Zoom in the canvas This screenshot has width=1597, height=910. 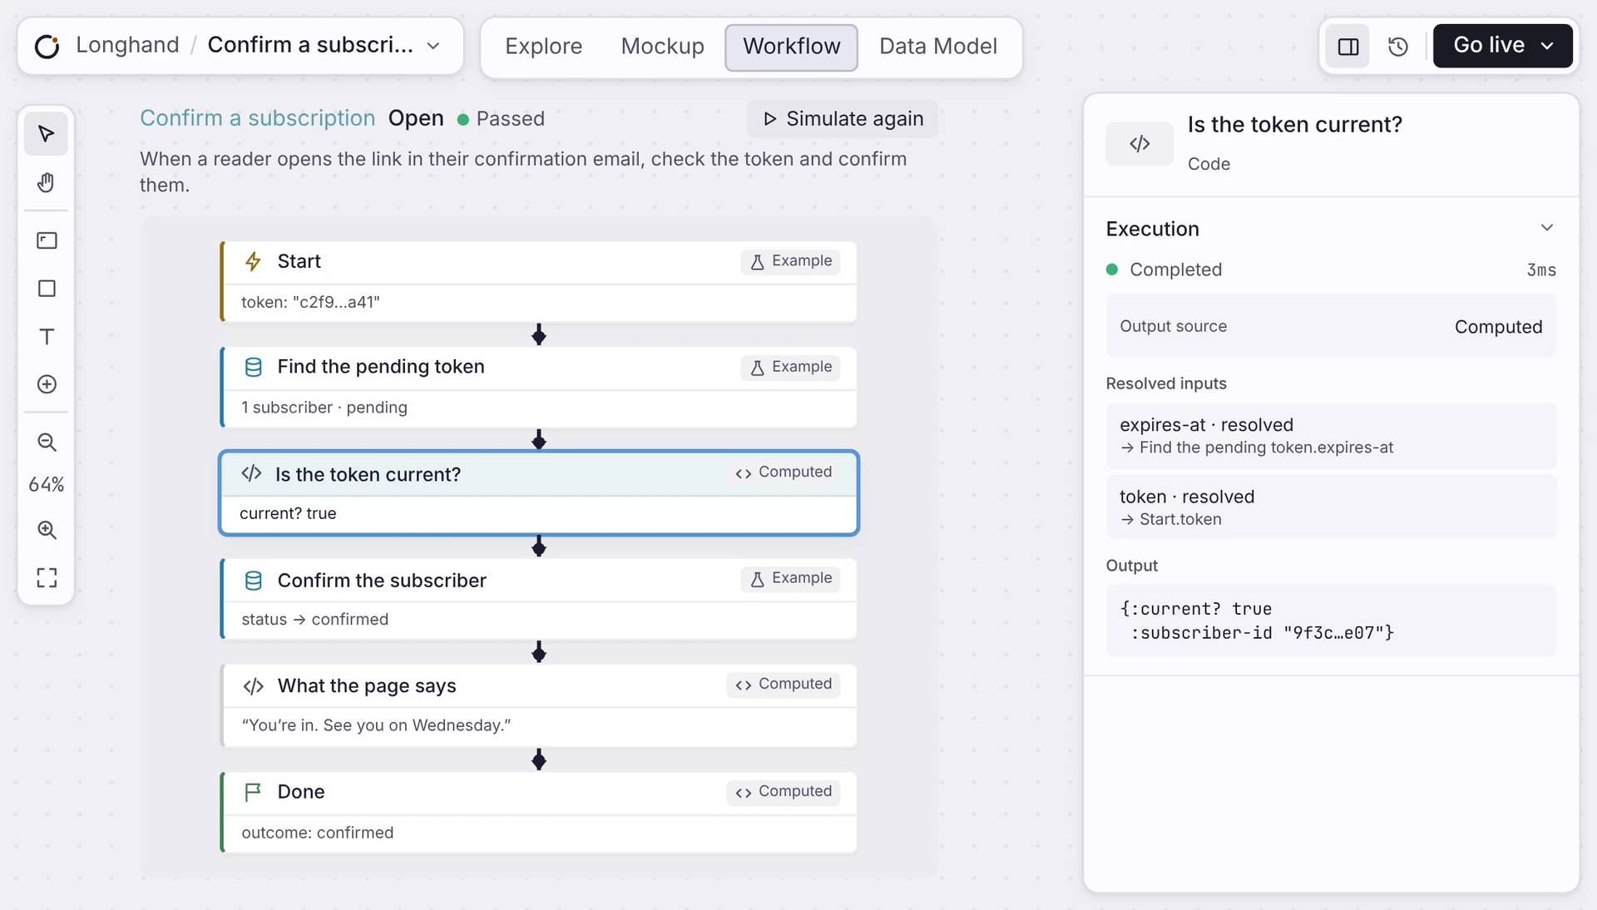click(47, 530)
